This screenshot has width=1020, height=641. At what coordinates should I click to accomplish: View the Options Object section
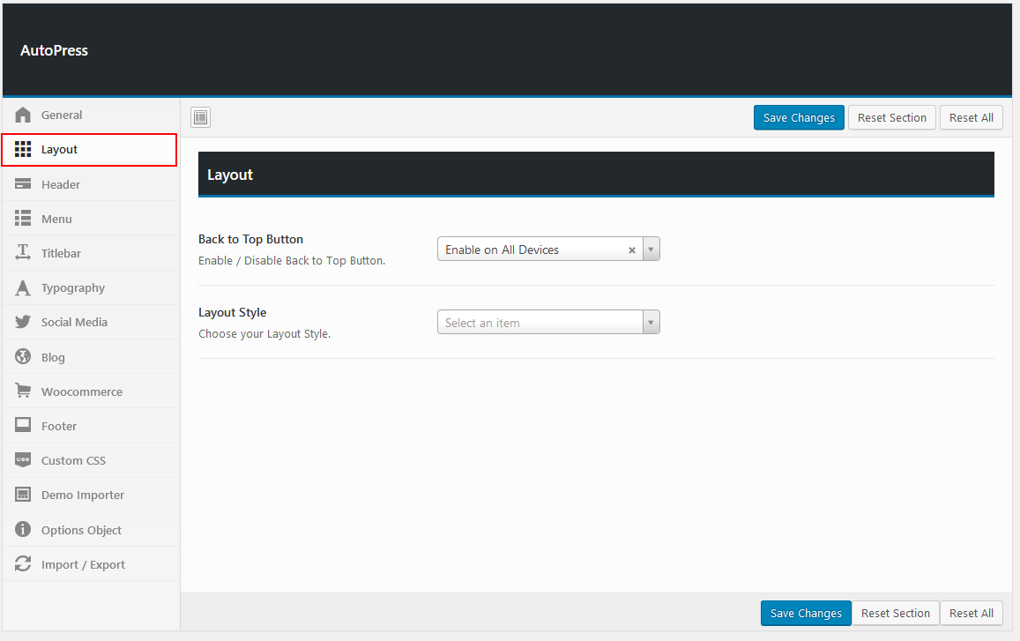coord(91,530)
